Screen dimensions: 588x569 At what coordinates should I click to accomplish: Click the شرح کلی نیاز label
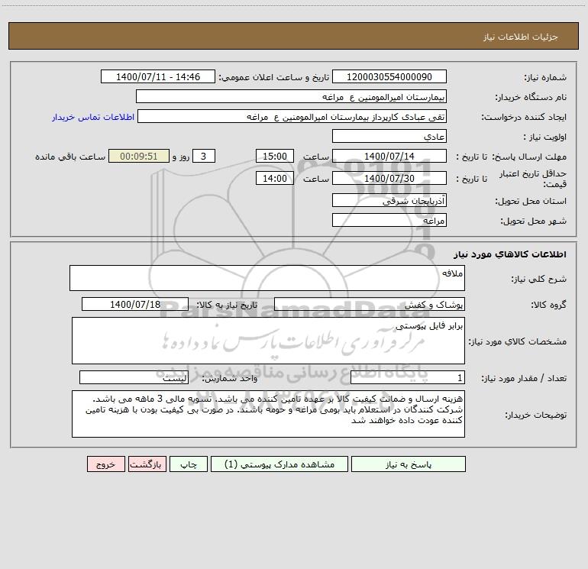click(539, 279)
